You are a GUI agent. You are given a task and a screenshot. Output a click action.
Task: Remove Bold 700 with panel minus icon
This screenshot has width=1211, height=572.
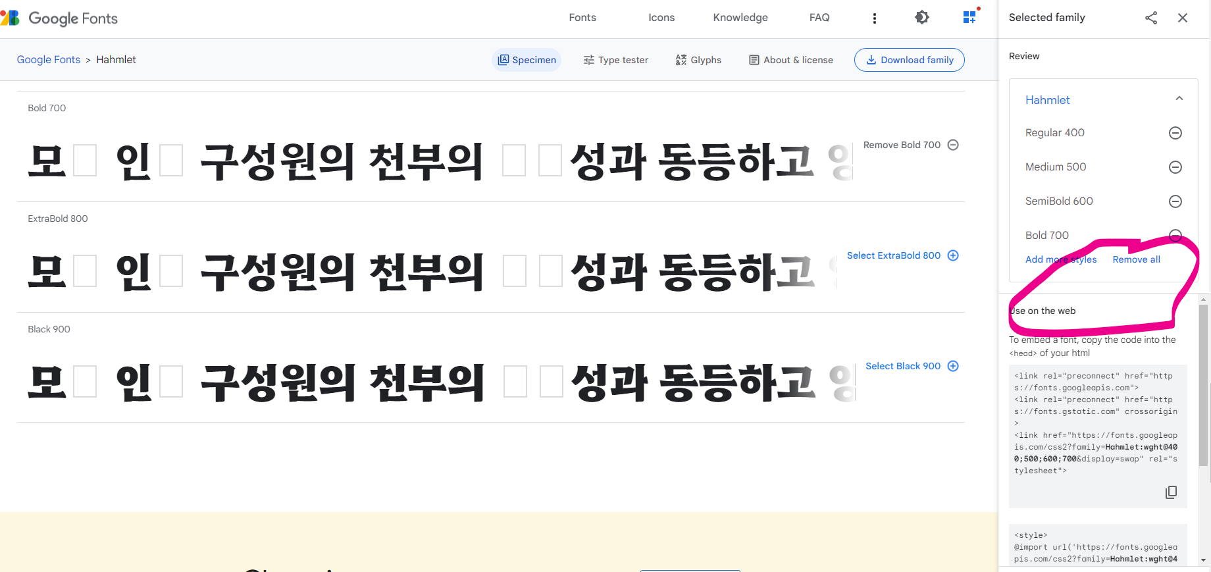[x=1175, y=235]
